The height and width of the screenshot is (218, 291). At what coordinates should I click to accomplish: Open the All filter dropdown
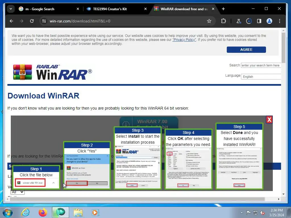click(17, 192)
